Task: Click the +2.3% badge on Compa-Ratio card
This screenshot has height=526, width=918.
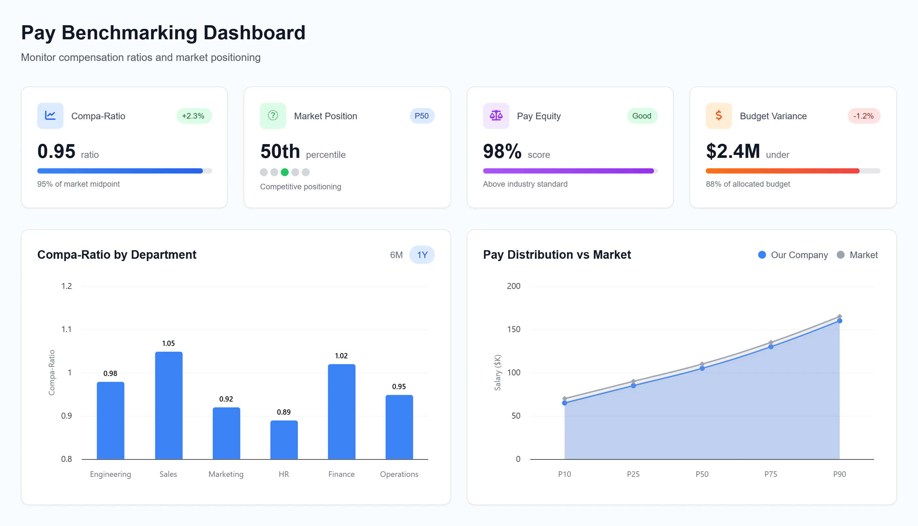Action: 193,116
